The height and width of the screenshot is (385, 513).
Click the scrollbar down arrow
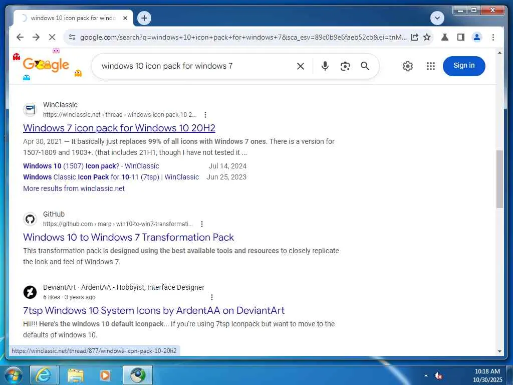499,351
